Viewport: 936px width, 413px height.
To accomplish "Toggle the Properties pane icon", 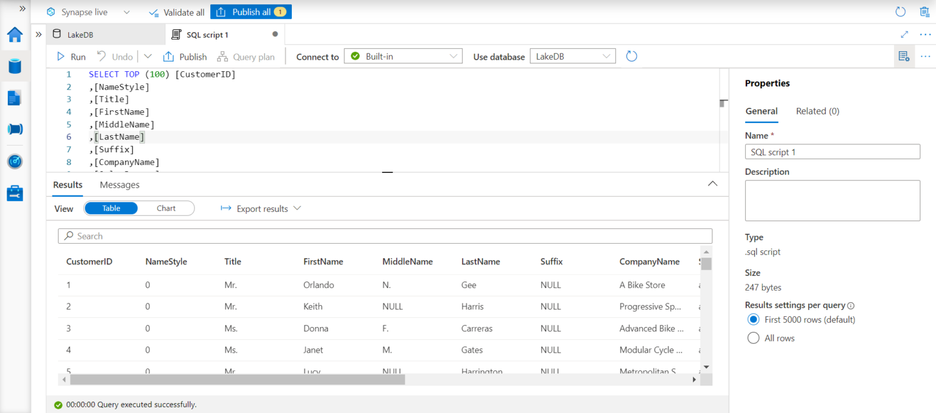I will click(x=904, y=57).
